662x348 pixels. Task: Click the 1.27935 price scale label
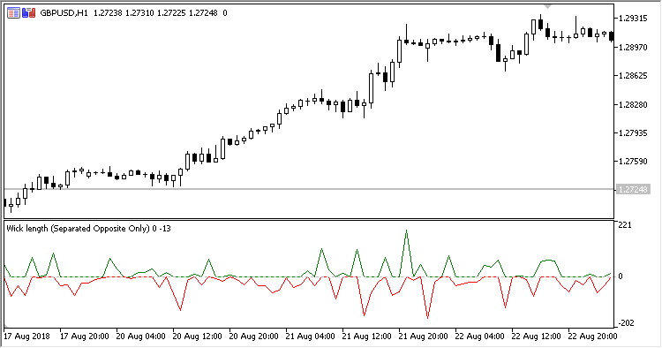[633, 133]
